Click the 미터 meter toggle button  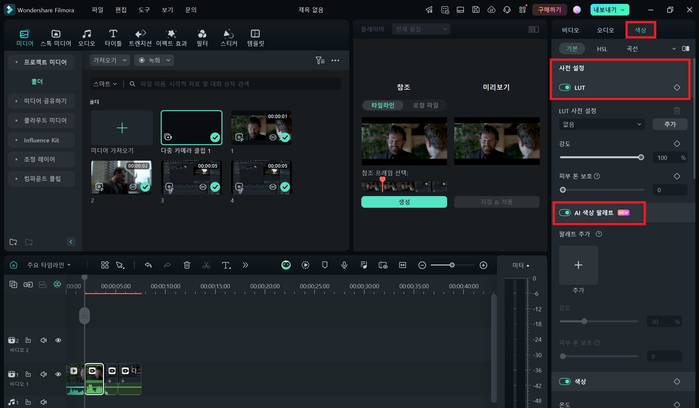[521, 265]
